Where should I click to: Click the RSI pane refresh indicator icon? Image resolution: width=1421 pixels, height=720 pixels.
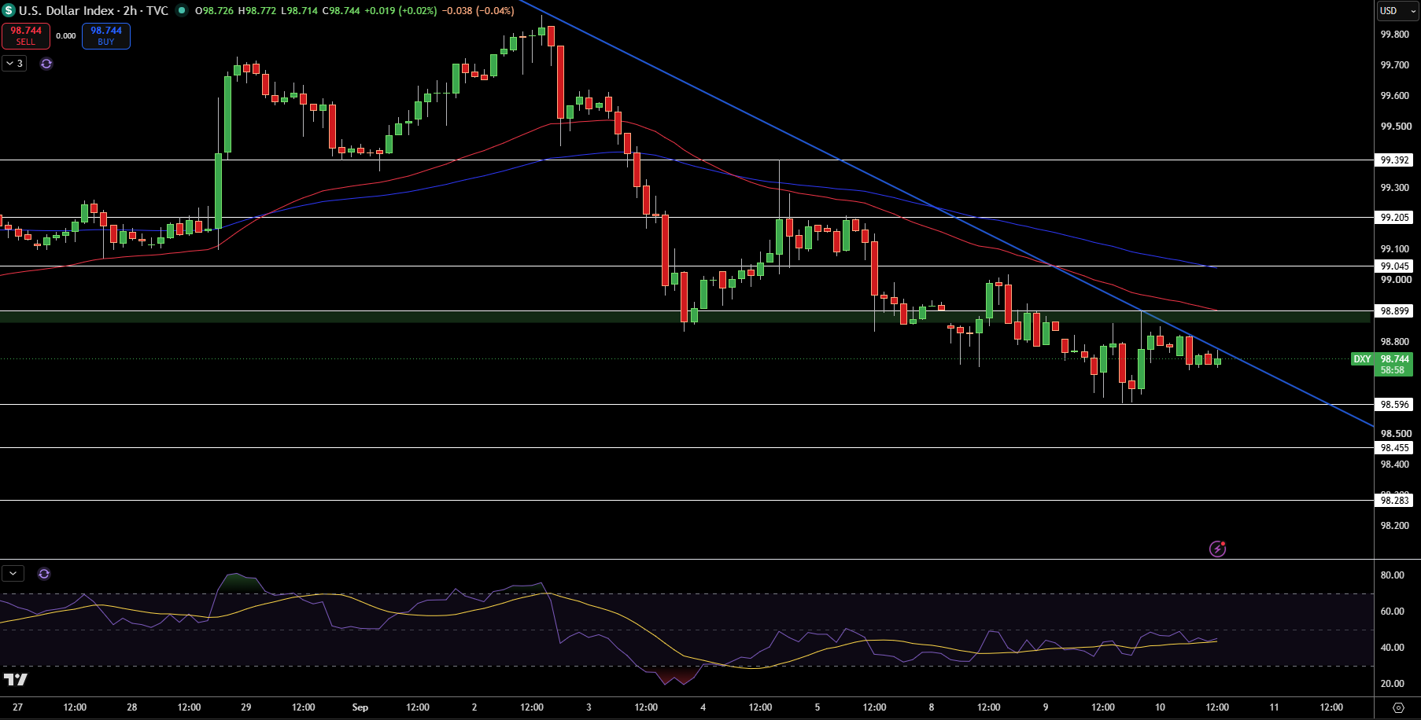click(x=44, y=574)
